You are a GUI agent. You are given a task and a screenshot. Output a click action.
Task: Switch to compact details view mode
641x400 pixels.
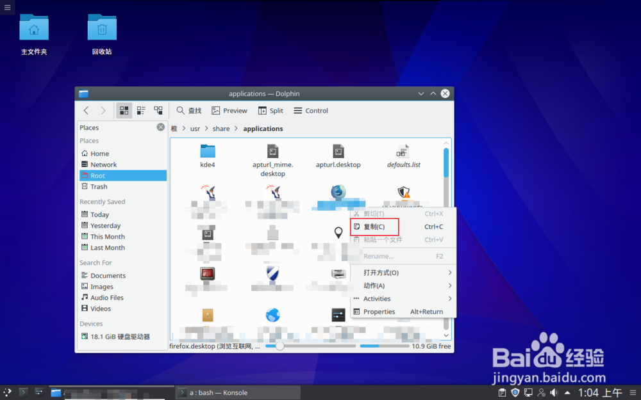click(x=140, y=110)
